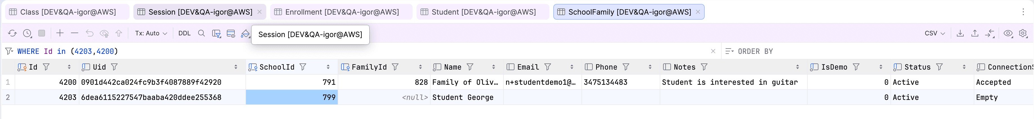Add a new row with plus icon
The height and width of the screenshot is (119, 1034).
point(60,33)
